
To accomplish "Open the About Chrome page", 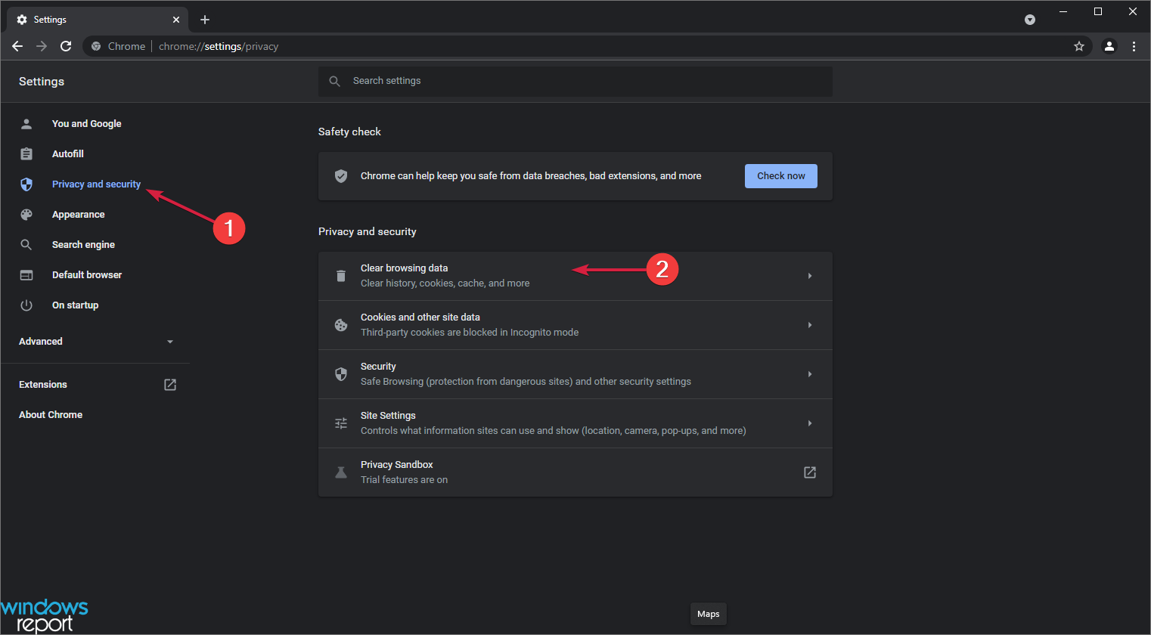I will pyautogui.click(x=51, y=414).
